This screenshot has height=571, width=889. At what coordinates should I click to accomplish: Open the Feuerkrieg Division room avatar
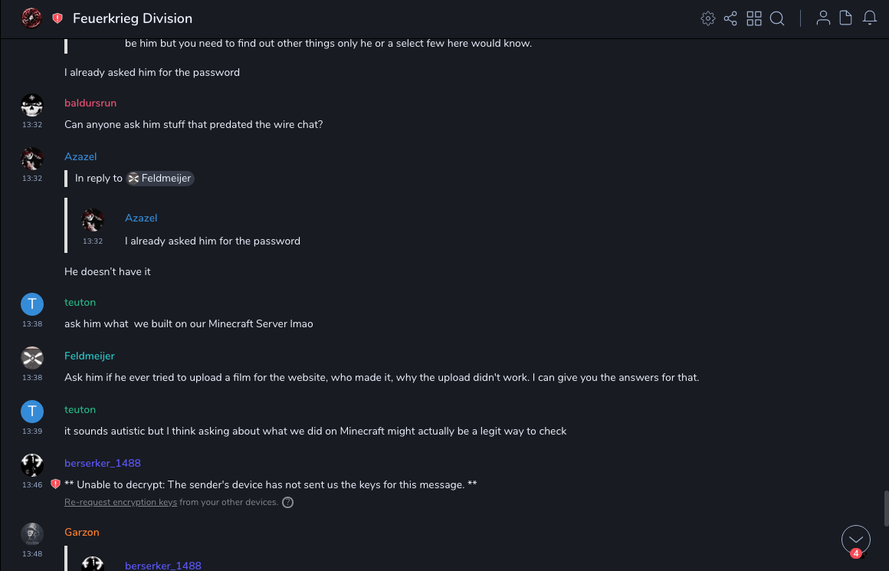[31, 18]
